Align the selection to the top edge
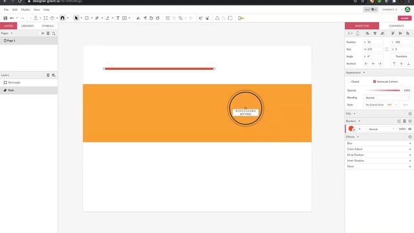The height and width of the screenshot is (233, 414). (393, 33)
